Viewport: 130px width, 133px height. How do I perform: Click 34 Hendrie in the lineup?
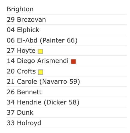24,102
